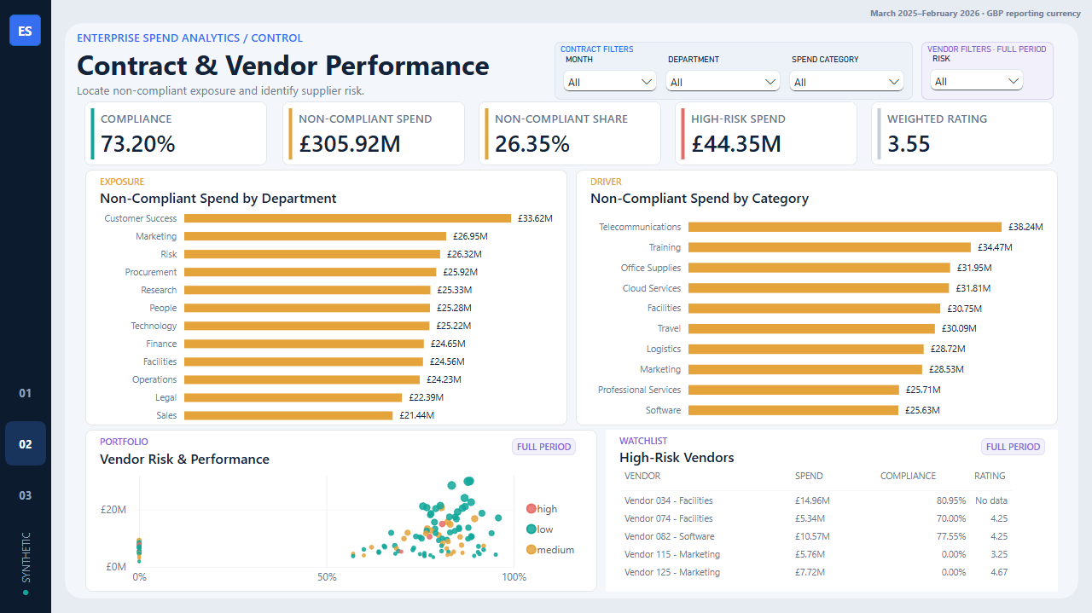The image size is (1092, 613).
Task: Click the Marketing category bar
Action: pos(805,369)
